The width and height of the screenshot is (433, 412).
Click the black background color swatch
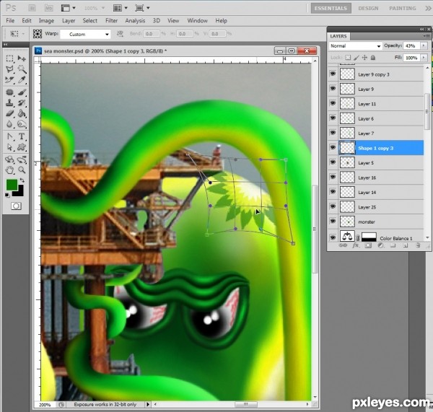[x=19, y=192]
